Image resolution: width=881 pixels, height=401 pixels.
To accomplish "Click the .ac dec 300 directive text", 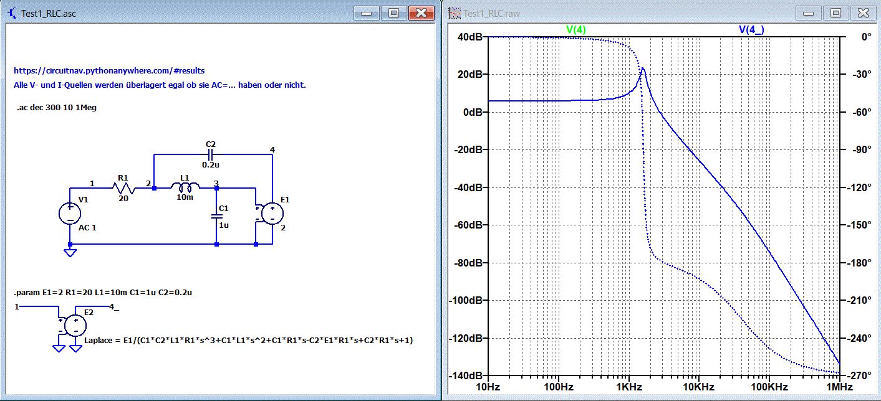I will tap(57, 108).
